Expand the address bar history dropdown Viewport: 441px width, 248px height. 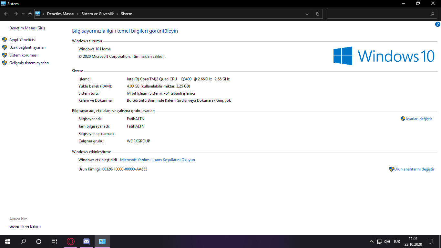point(307,14)
